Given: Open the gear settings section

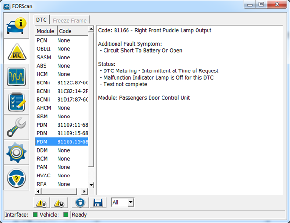Looking at the screenshot, I should click(x=16, y=153).
